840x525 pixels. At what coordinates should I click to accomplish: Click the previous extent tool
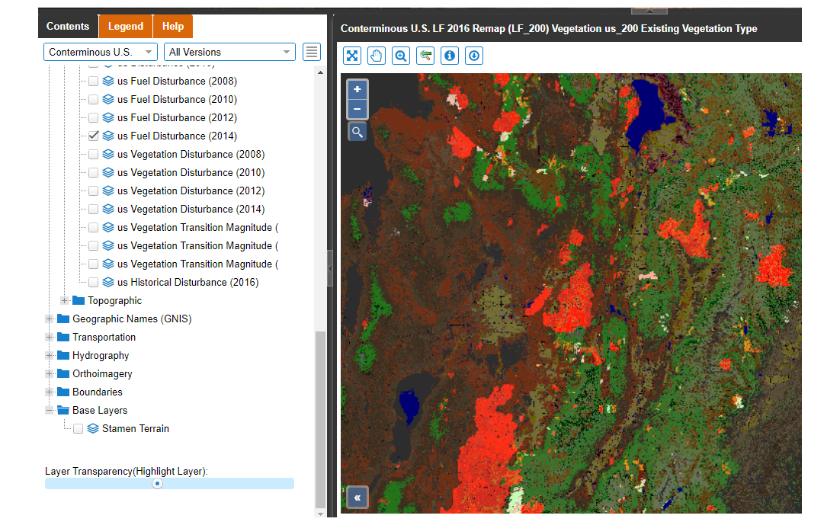pyautogui.click(x=425, y=56)
